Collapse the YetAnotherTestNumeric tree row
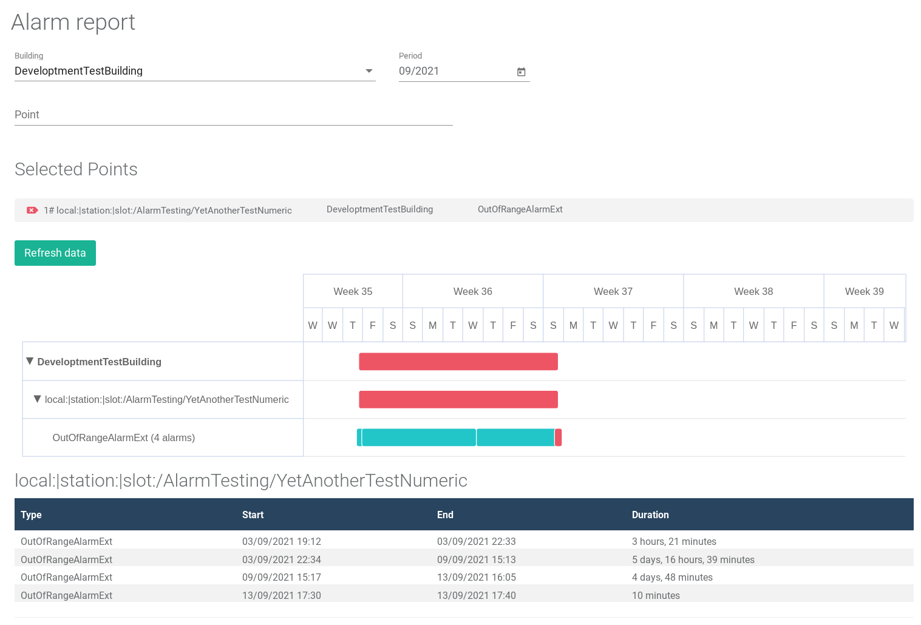921x625 pixels. click(x=38, y=399)
